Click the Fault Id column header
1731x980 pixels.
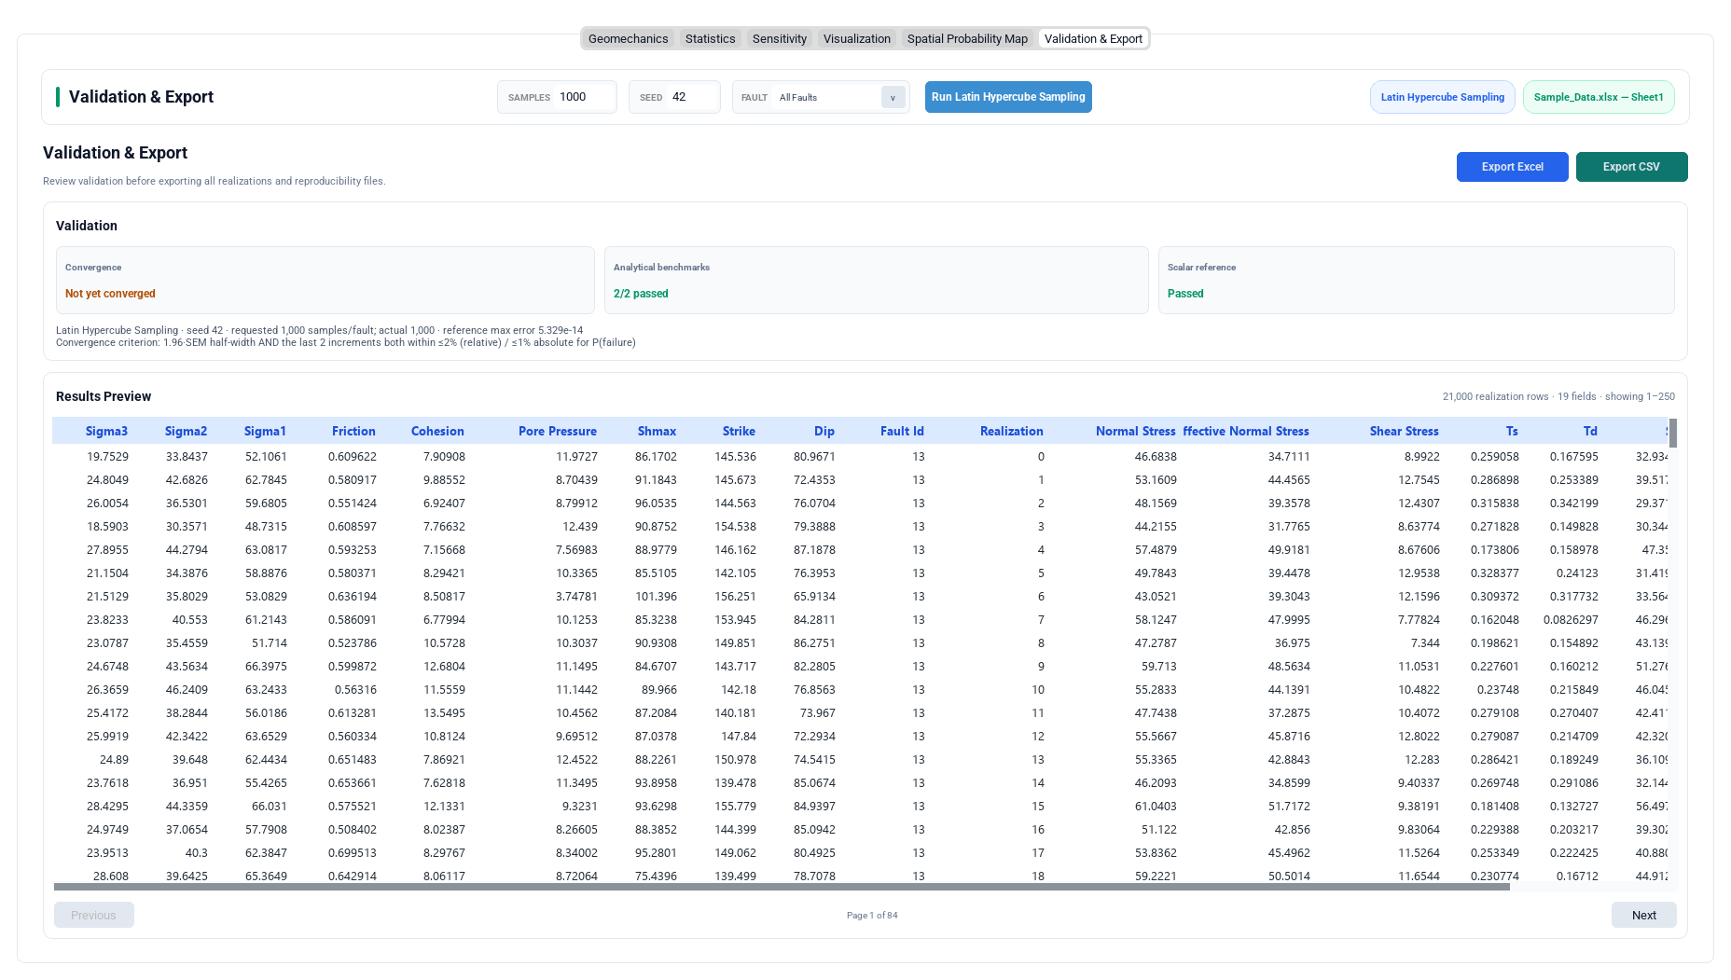[902, 431]
